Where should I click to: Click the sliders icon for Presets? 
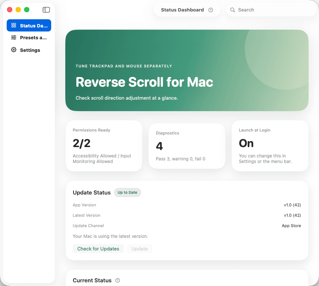[14, 37]
